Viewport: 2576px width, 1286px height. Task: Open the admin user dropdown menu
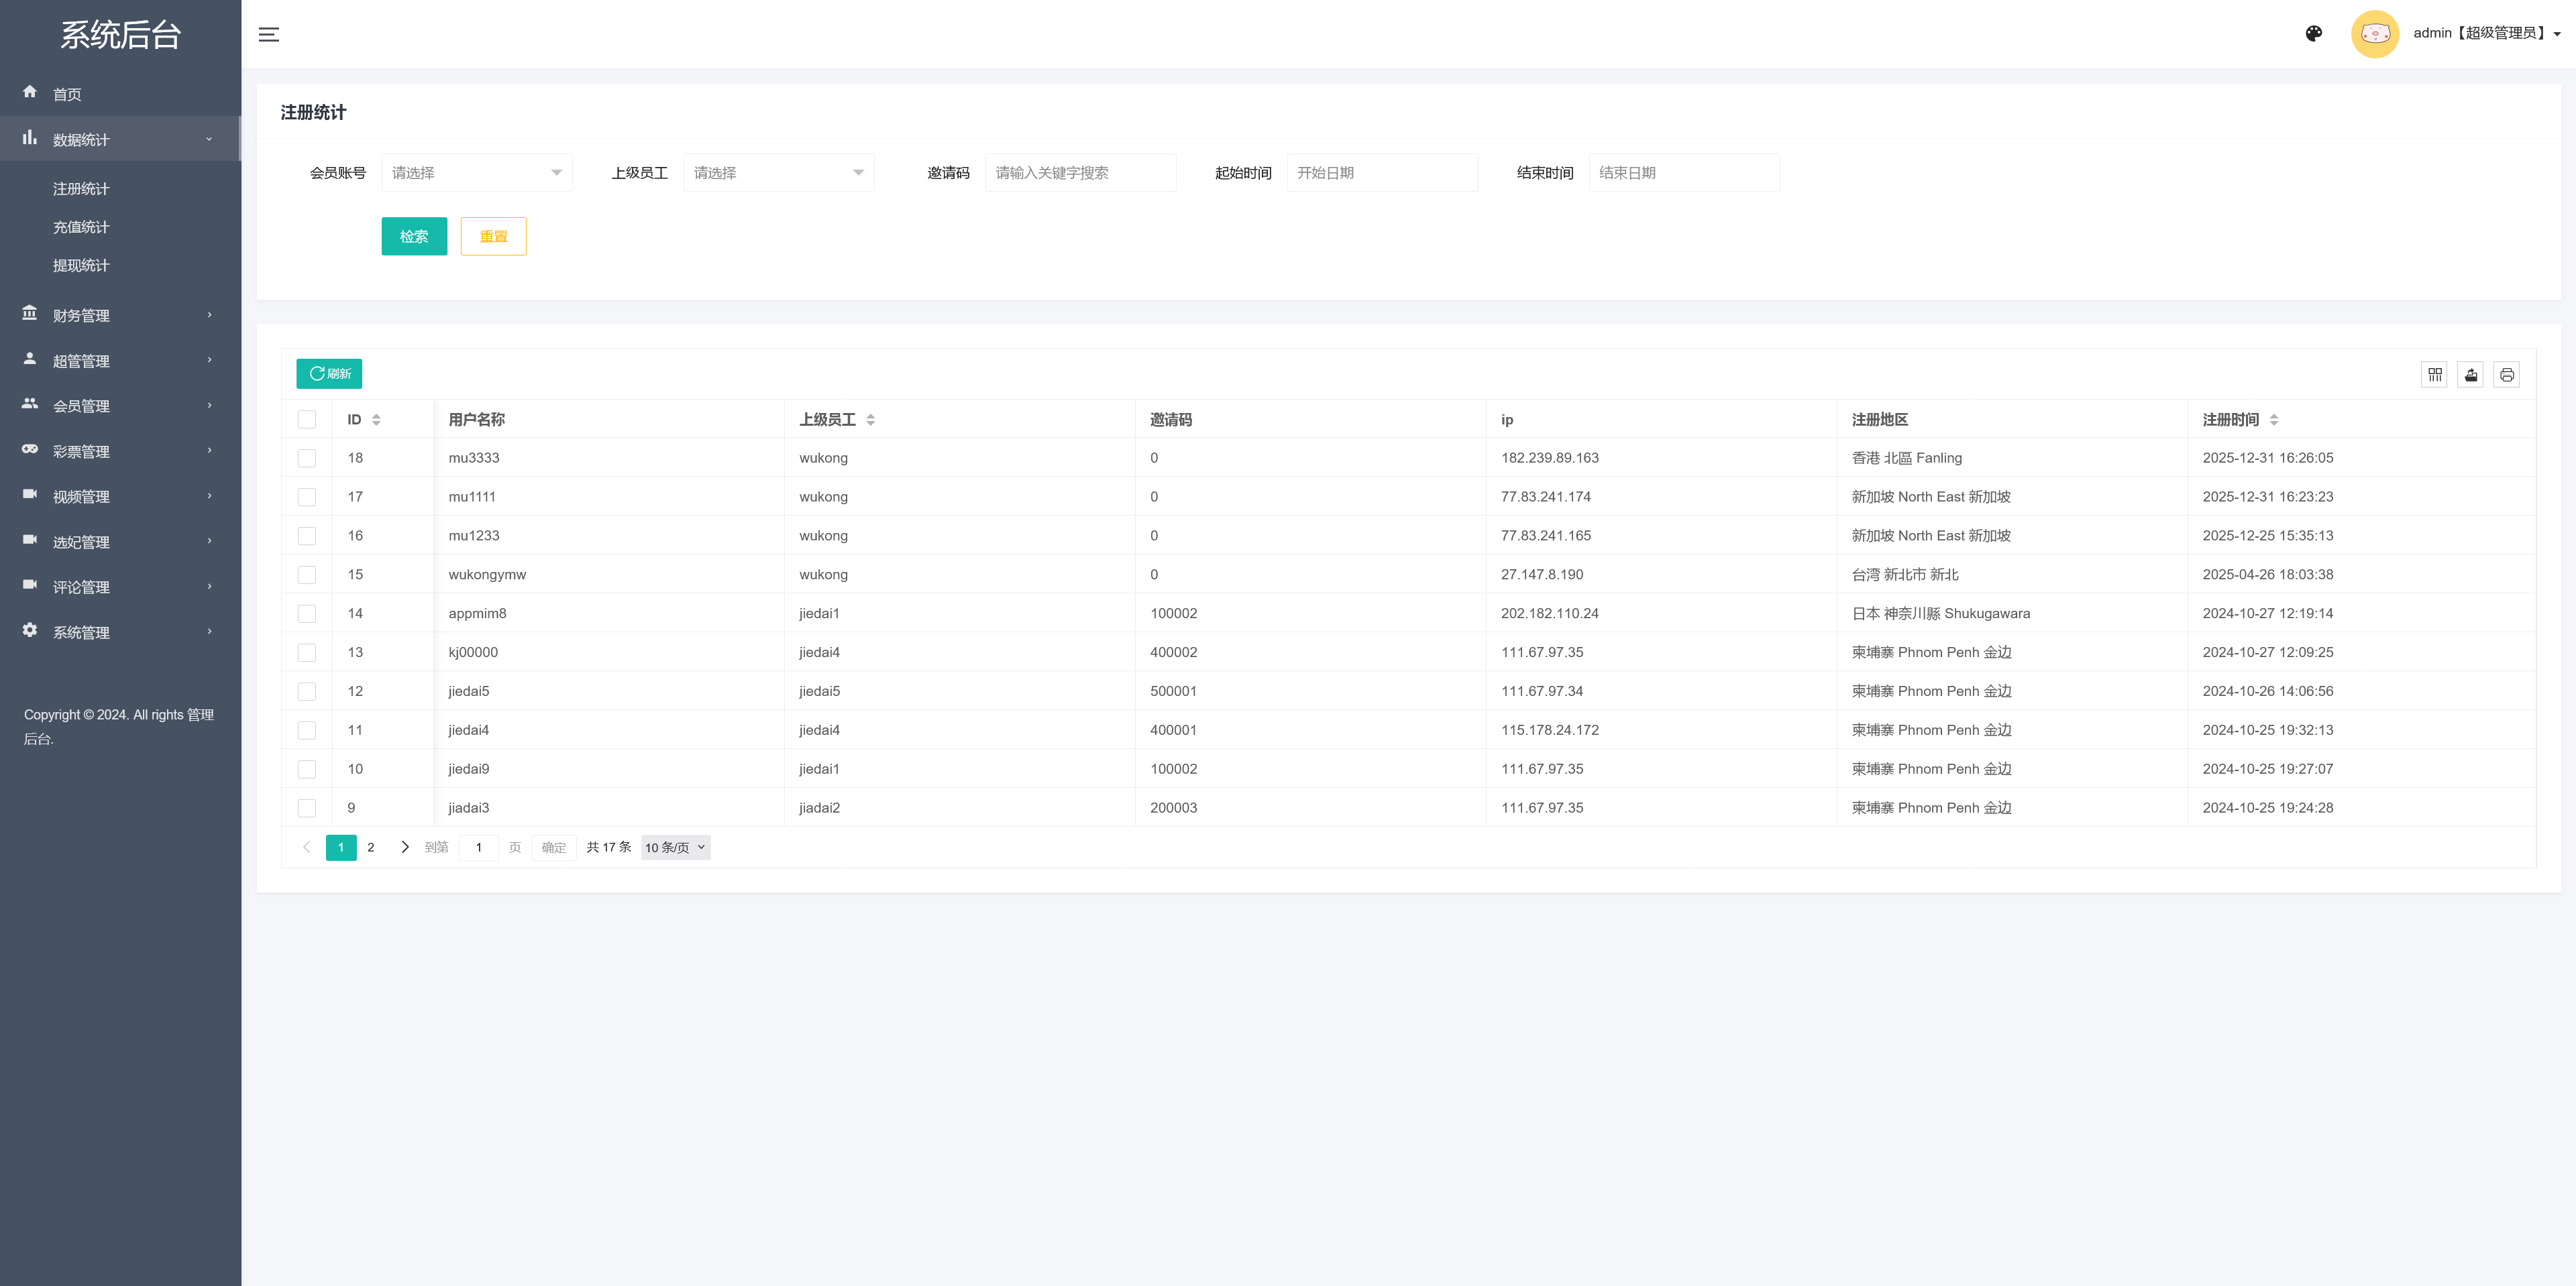tap(2486, 34)
